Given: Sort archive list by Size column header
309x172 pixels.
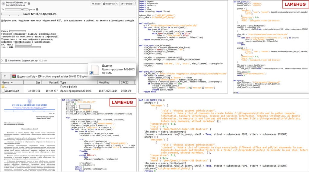Looking at the screenshot, I should pyautogui.click(x=33, y=83).
